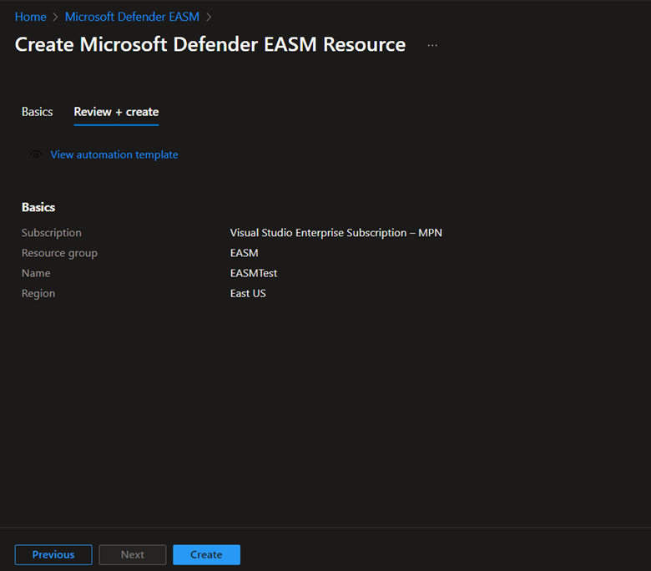Screen dimensions: 651x571
Task: Open the ellipsis more options menu
Action: pos(432,45)
